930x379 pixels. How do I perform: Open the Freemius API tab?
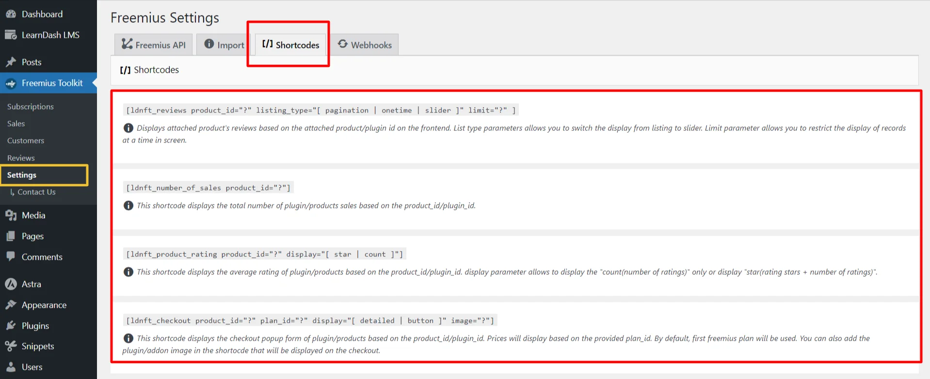coord(154,45)
